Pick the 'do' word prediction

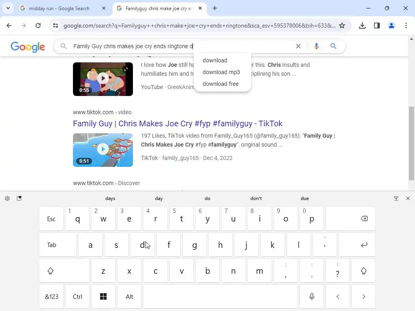[x=207, y=198]
